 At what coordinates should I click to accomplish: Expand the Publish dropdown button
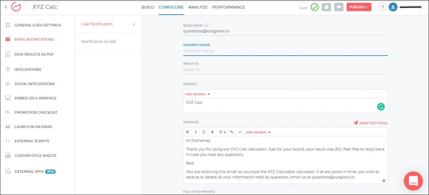(359, 7)
